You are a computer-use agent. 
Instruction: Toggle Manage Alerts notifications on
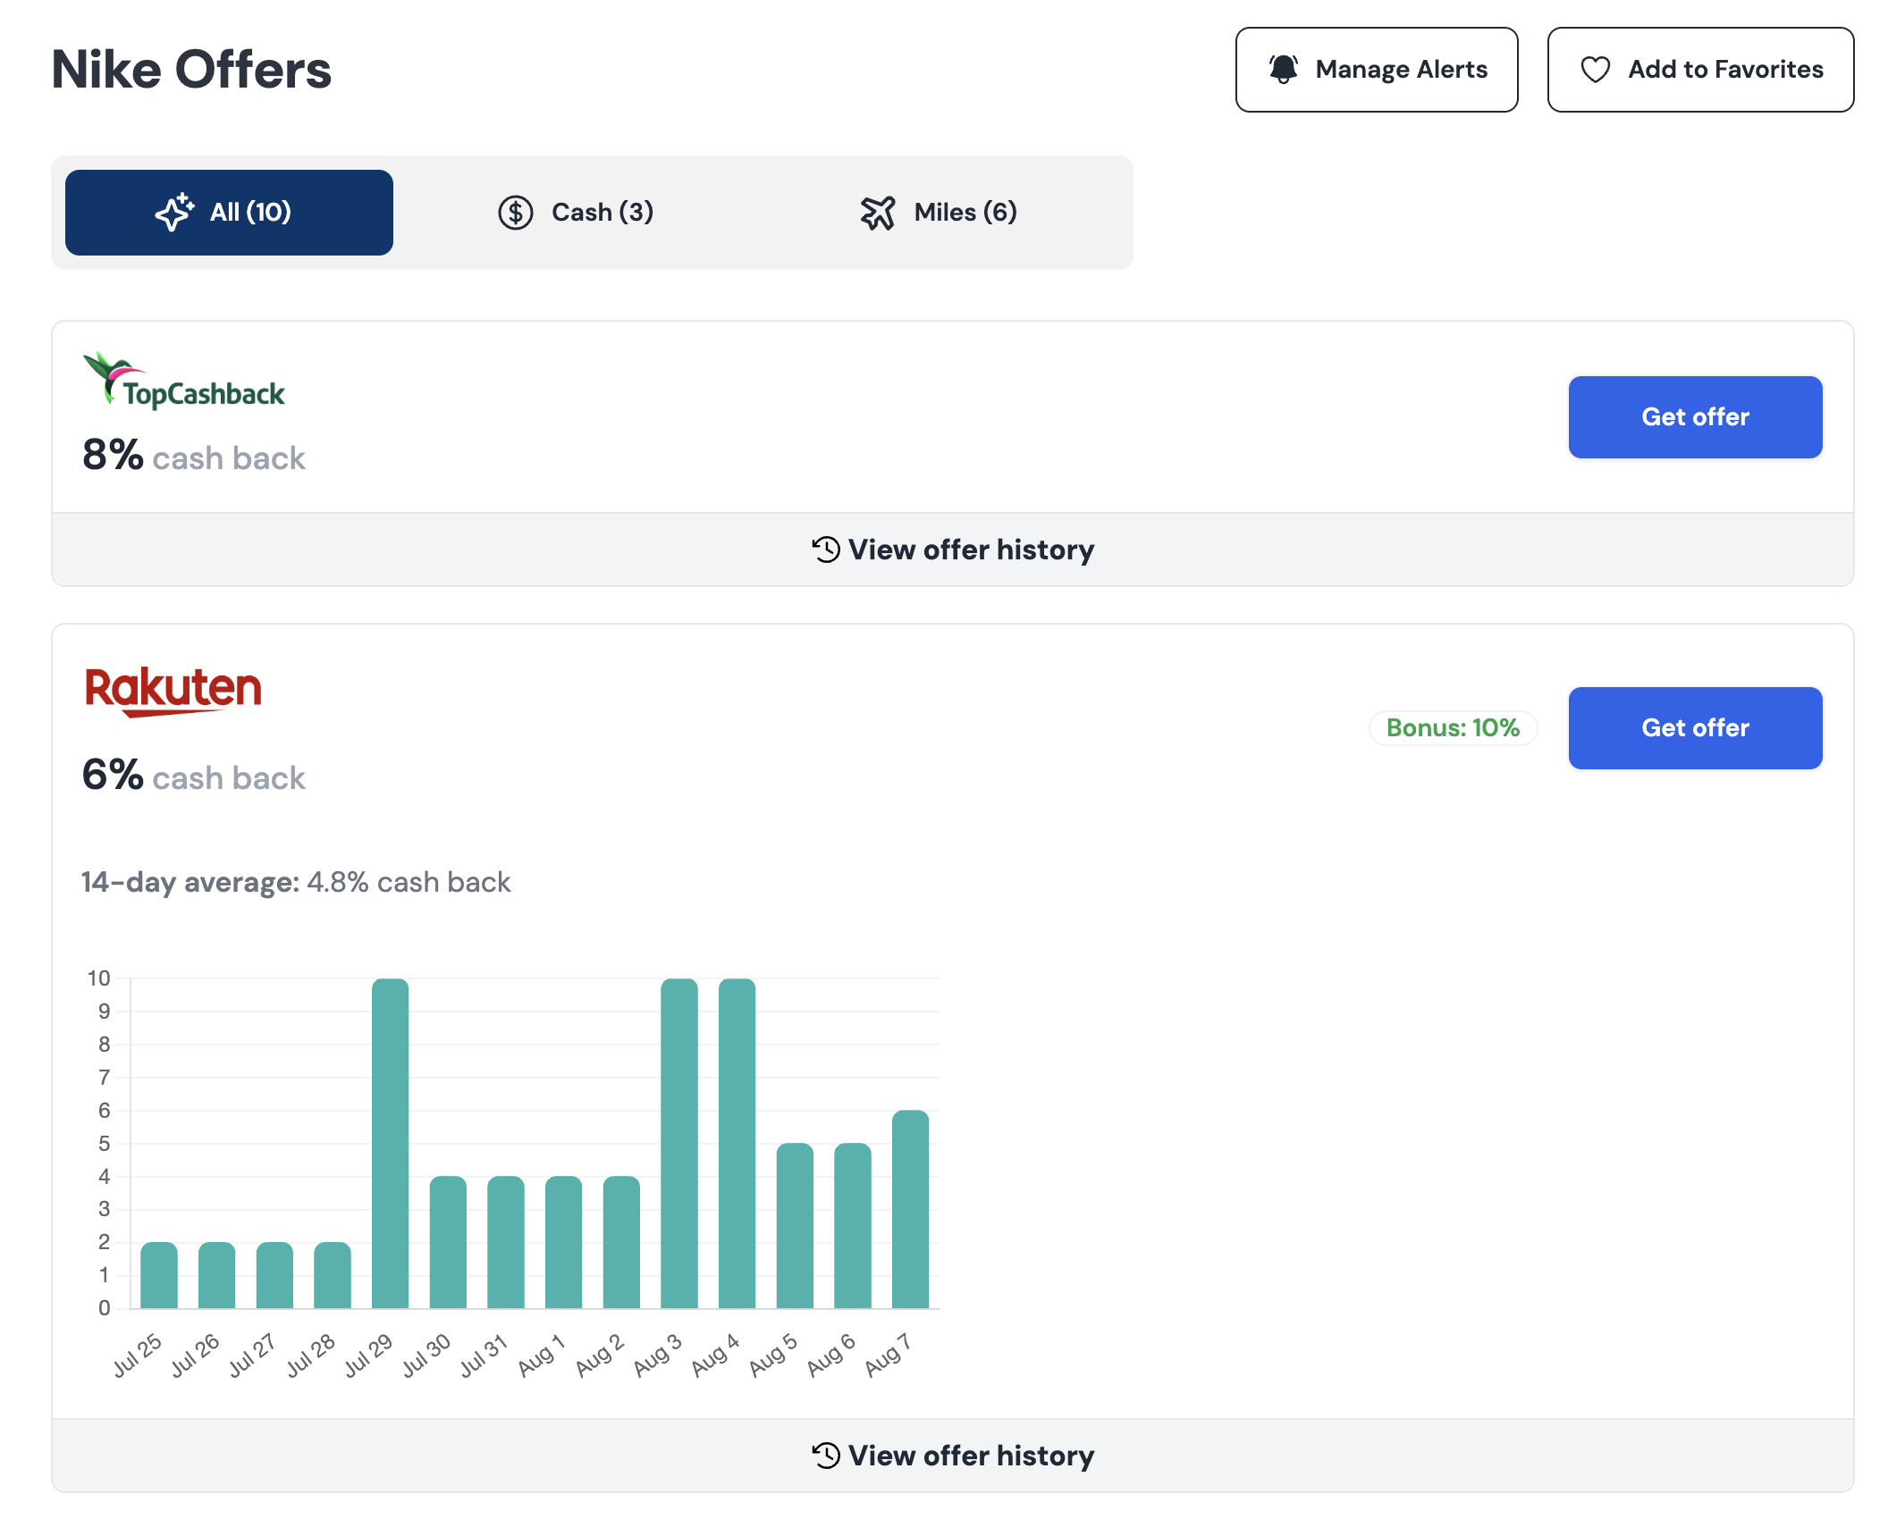click(1375, 68)
